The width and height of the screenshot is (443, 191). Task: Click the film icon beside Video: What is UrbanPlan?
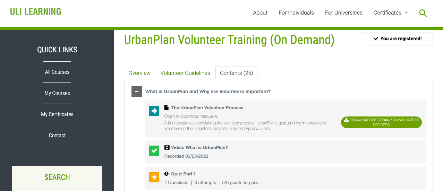167,147
